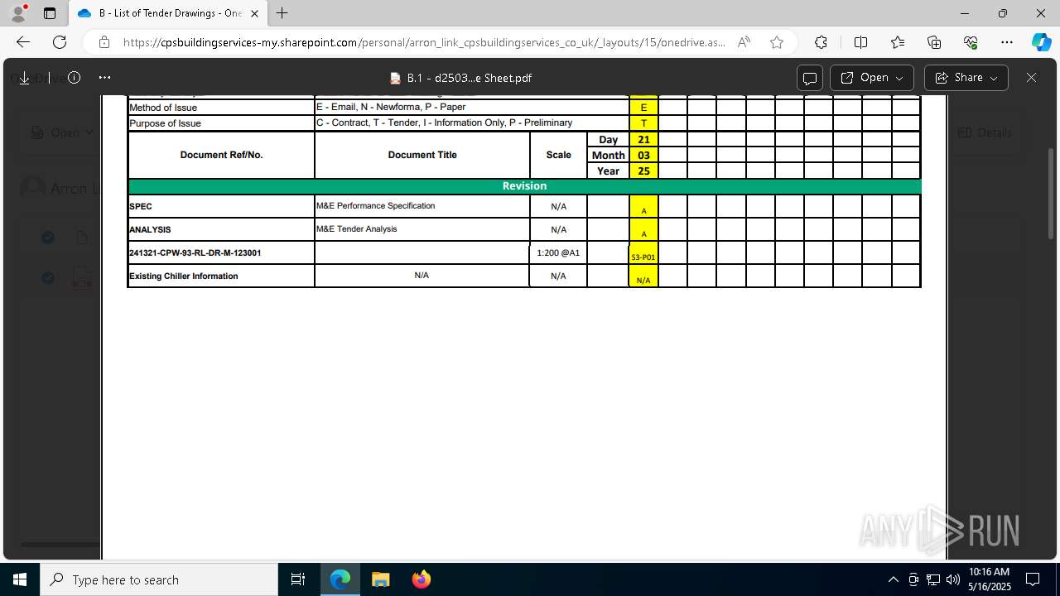The height and width of the screenshot is (596, 1060).
Task: Click the Month value 03 cell
Action: coord(643,156)
